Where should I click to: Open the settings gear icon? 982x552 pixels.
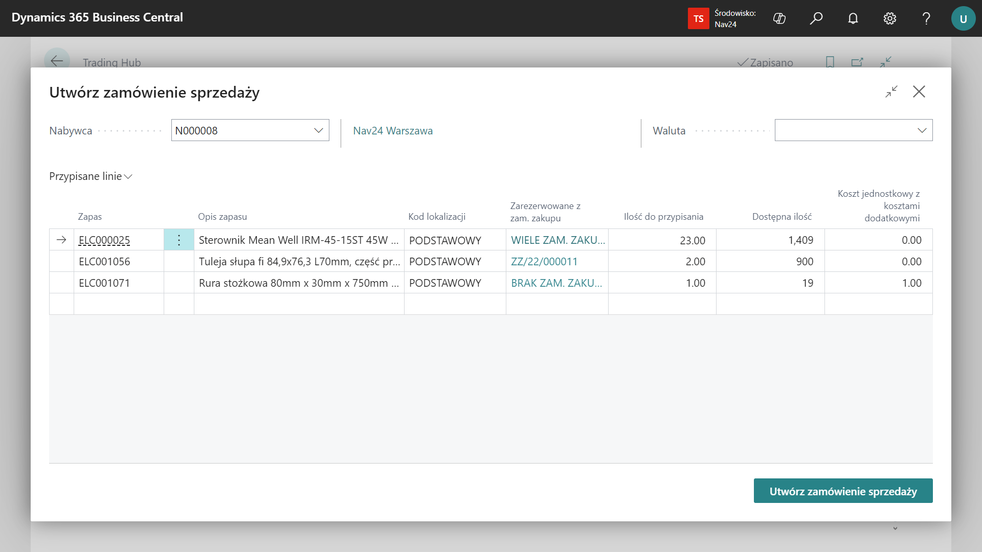890,18
